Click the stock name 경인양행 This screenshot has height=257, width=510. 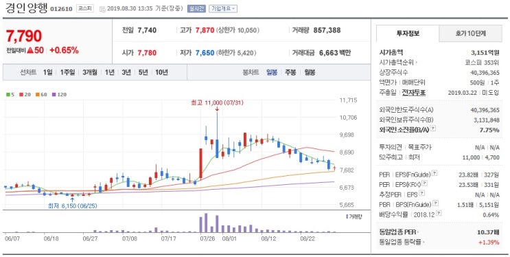pos(26,8)
